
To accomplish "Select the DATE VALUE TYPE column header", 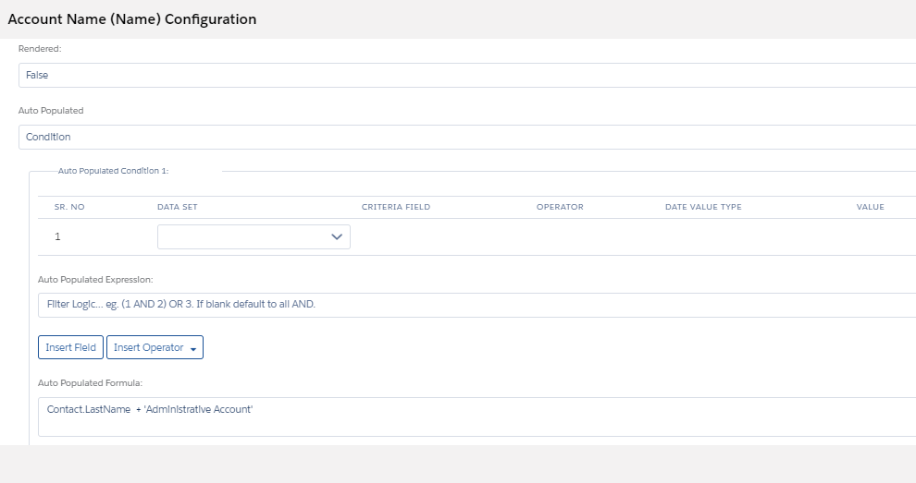I will tap(703, 207).
